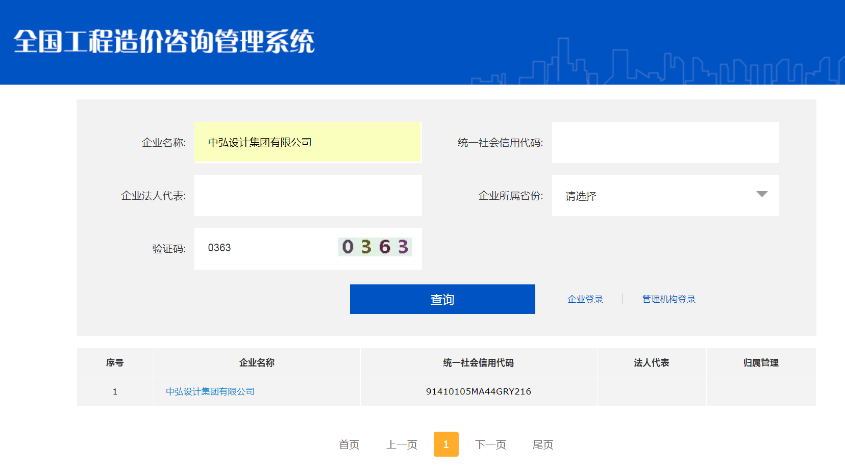Click the 企业名称 input field
Image resolution: width=845 pixels, height=474 pixels.
pyautogui.click(x=307, y=142)
